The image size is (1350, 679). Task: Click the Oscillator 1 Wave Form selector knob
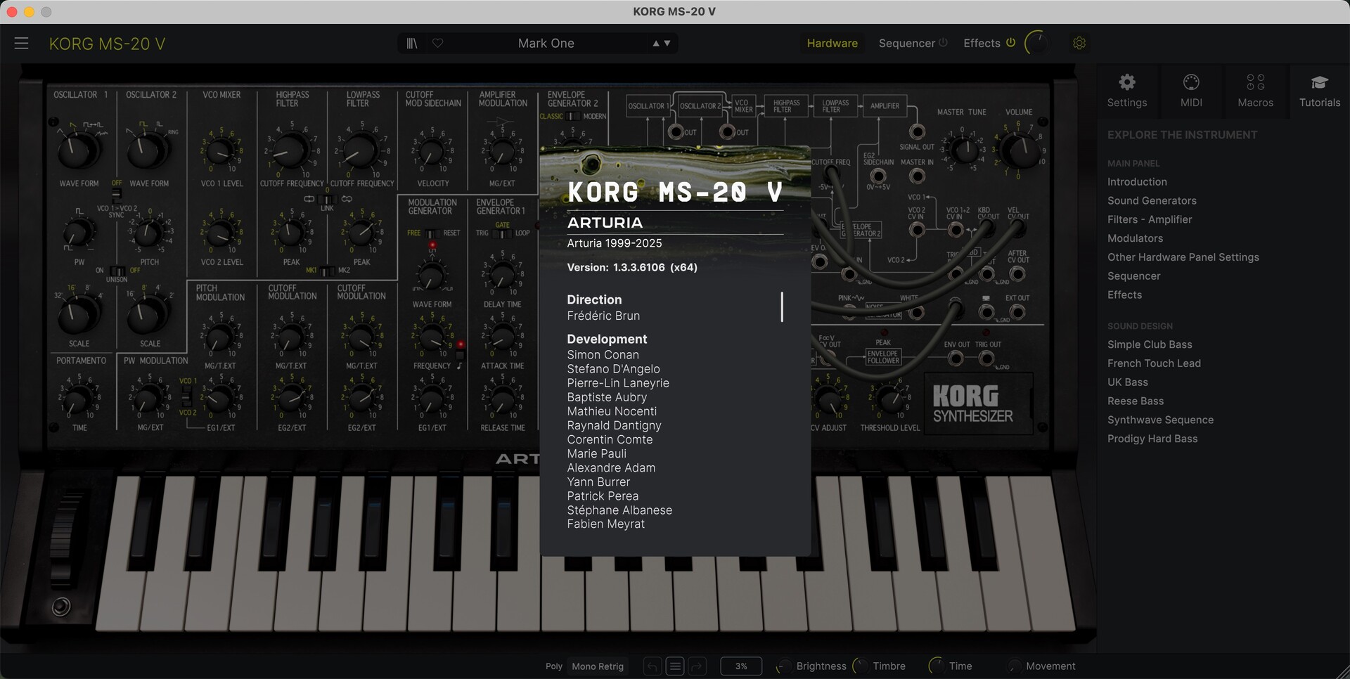[x=77, y=150]
